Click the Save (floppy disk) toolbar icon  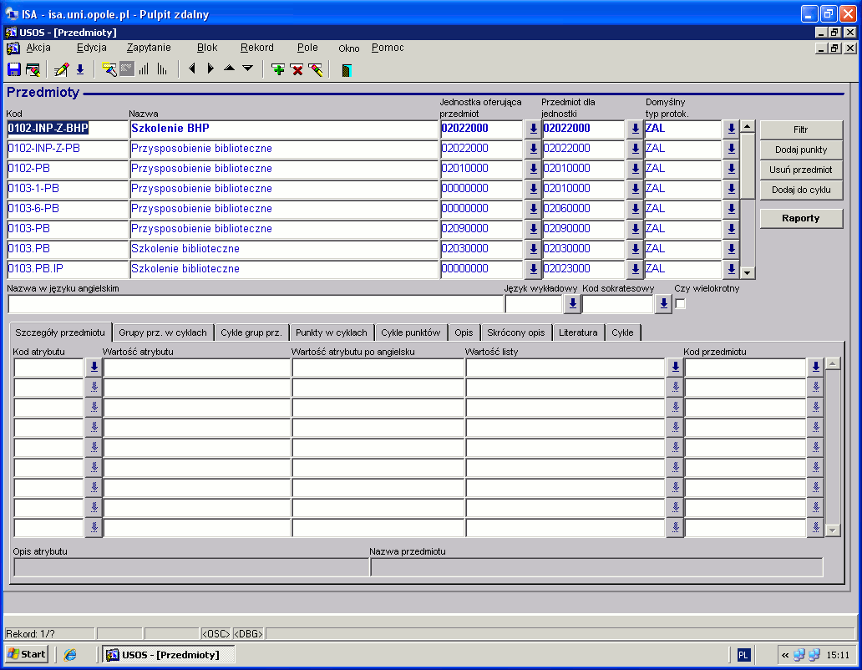[x=13, y=70]
